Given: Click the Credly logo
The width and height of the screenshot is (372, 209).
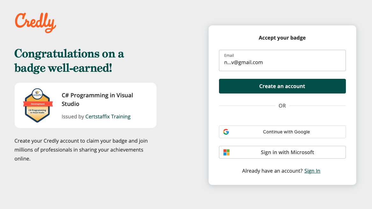Looking at the screenshot, I should coord(35,22).
